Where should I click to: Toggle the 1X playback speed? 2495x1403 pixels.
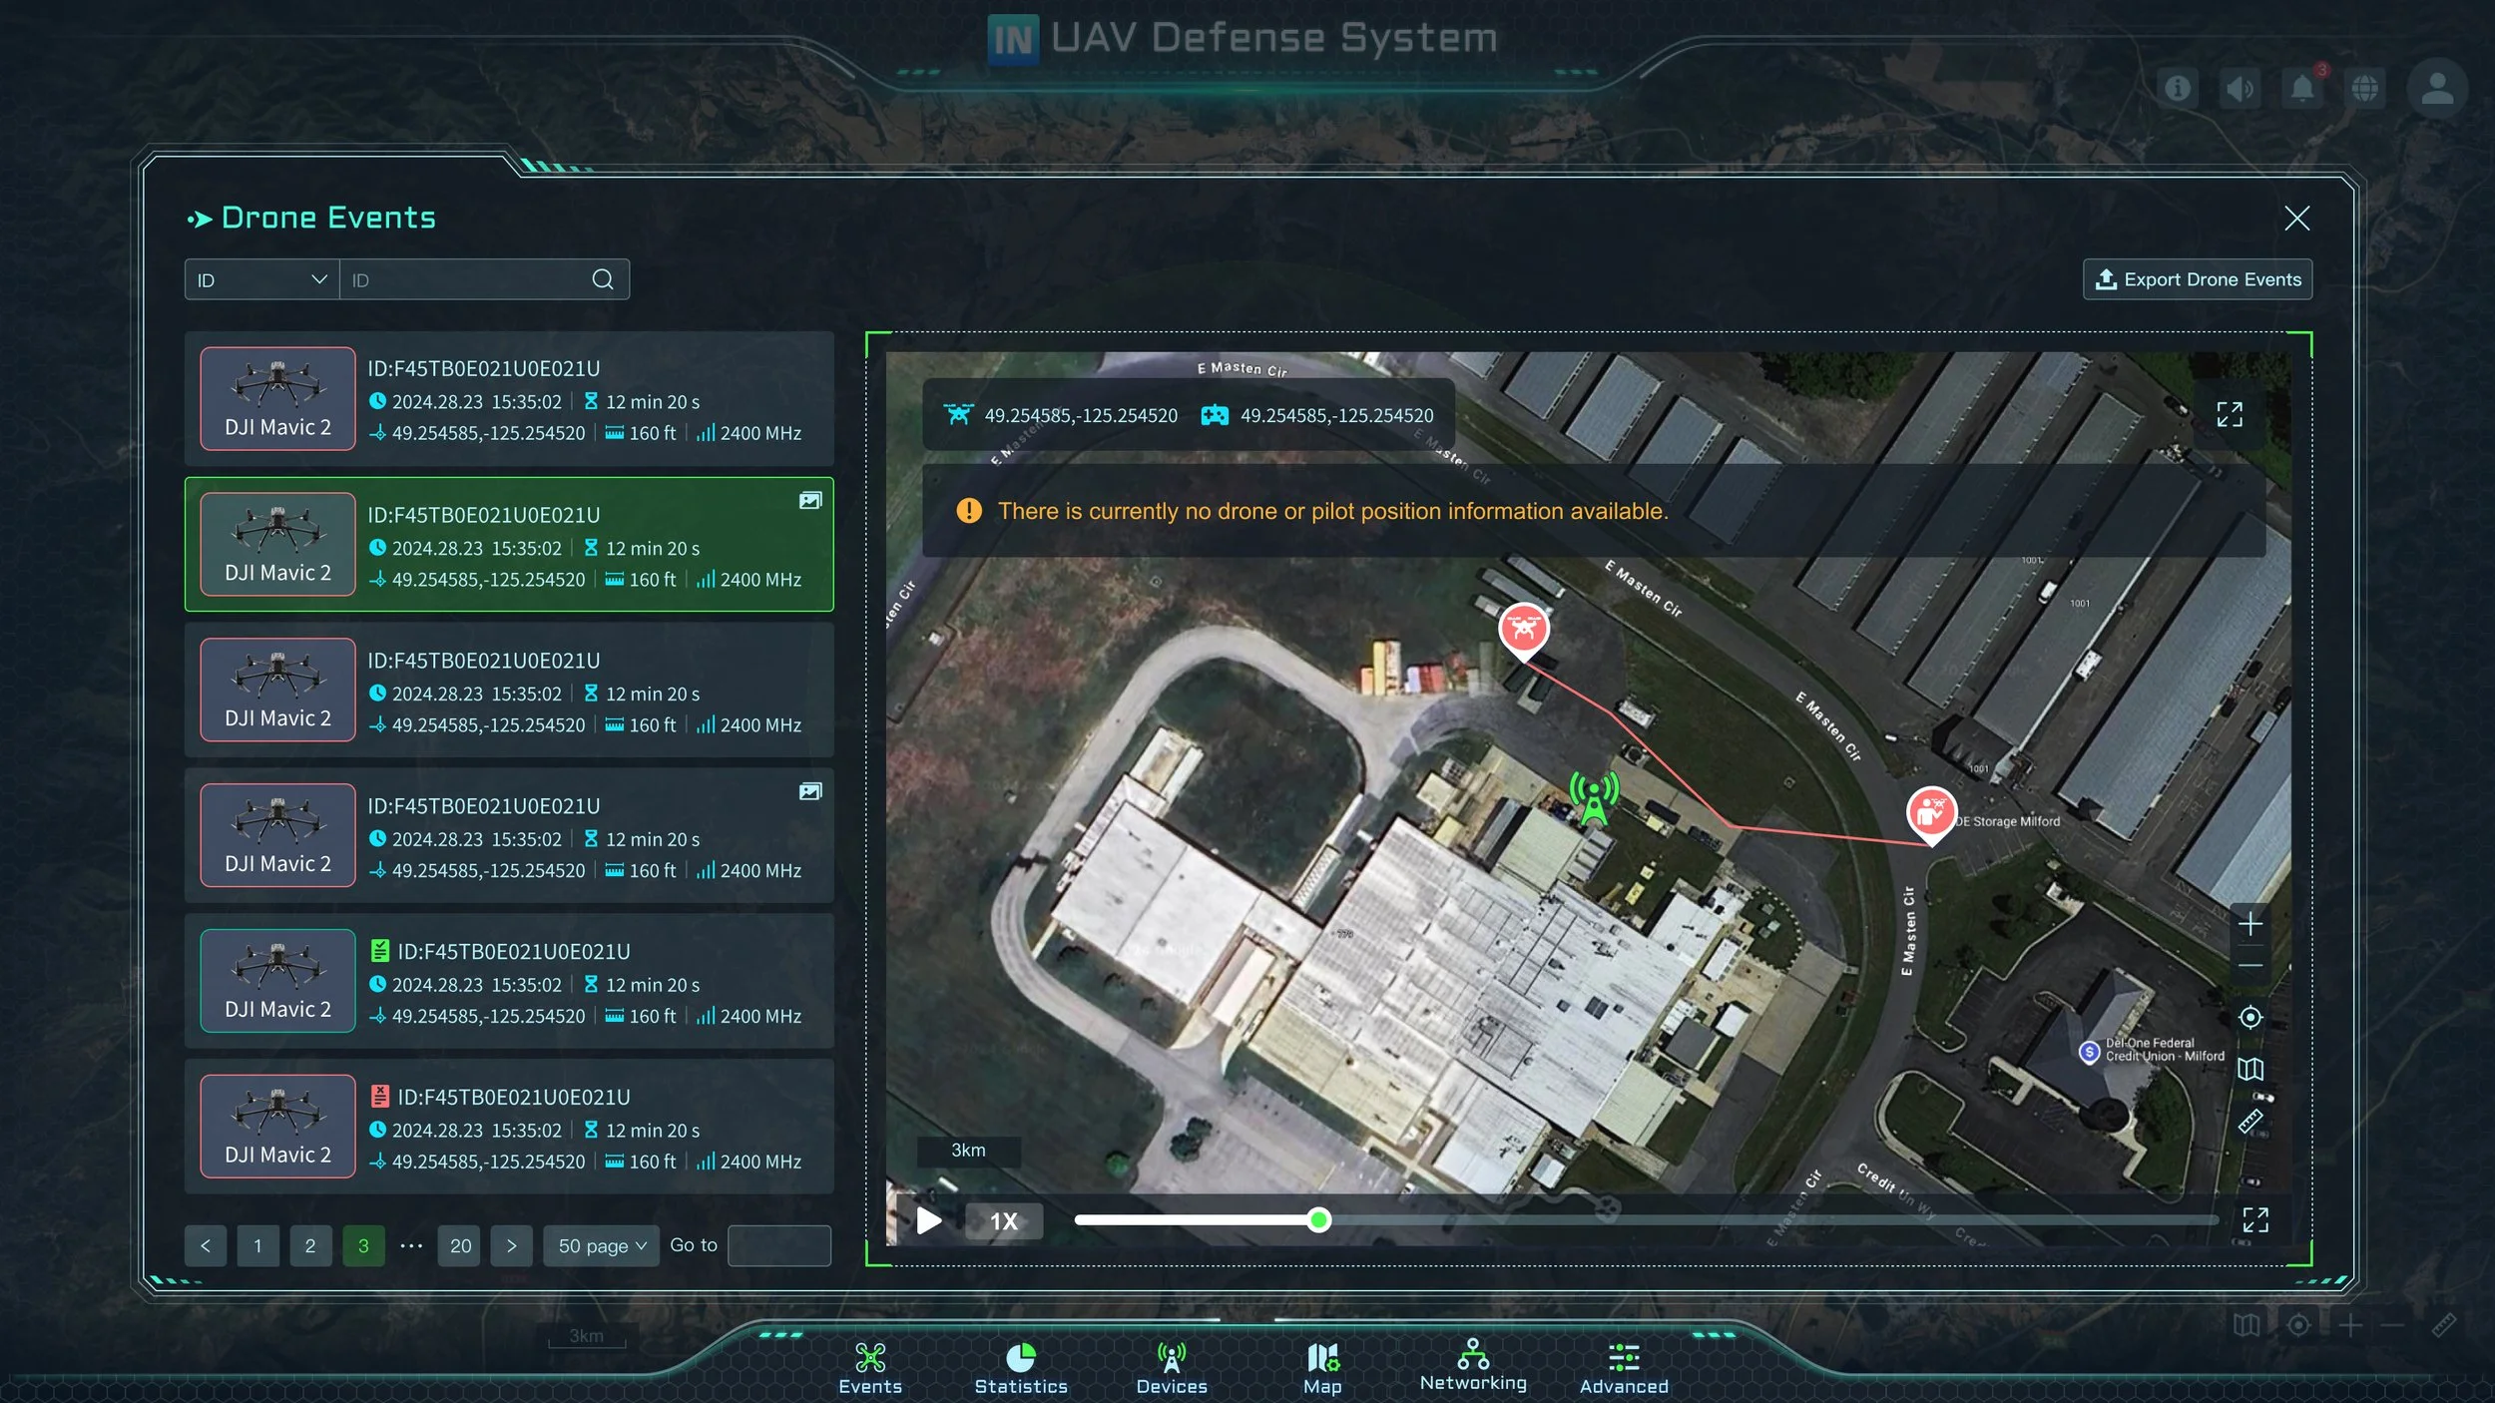click(x=1003, y=1221)
